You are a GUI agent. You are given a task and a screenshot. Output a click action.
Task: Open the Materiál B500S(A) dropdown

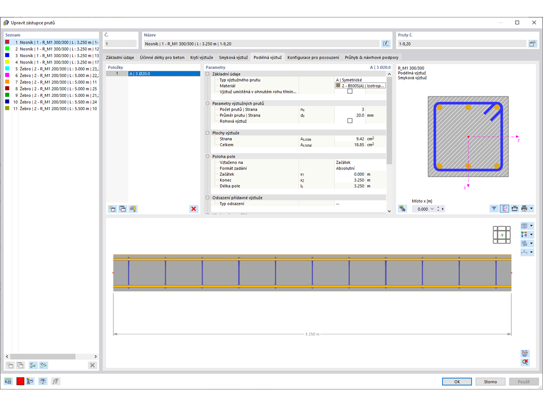pyautogui.click(x=360, y=85)
